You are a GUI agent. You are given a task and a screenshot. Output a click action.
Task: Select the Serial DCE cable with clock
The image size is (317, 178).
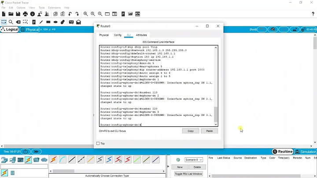tap(118, 159)
